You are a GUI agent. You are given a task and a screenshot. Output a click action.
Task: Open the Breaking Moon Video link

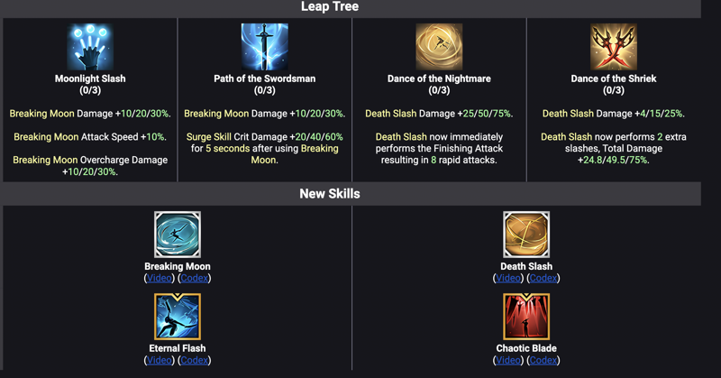point(160,278)
